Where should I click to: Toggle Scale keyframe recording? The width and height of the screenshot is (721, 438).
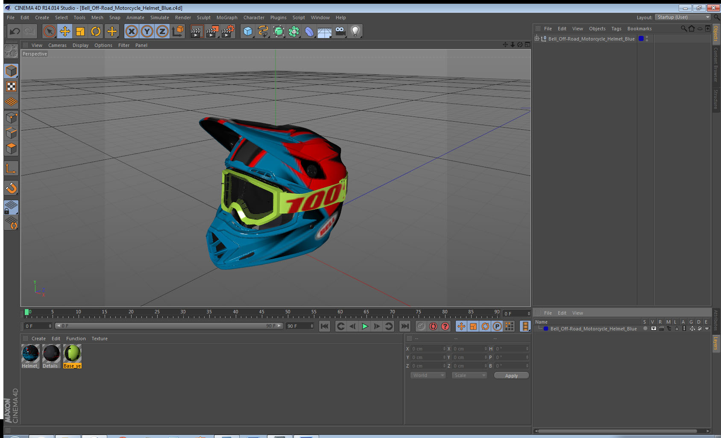pyautogui.click(x=473, y=326)
